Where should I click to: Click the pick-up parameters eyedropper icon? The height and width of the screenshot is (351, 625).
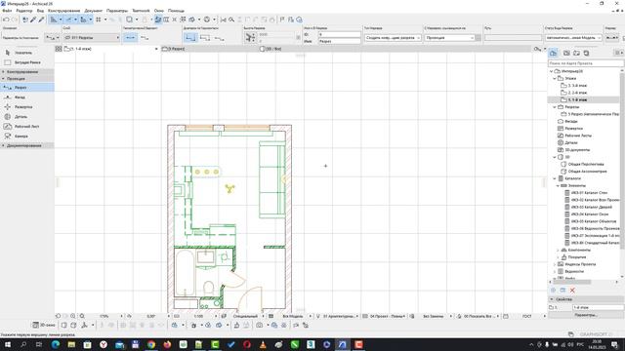33,19
